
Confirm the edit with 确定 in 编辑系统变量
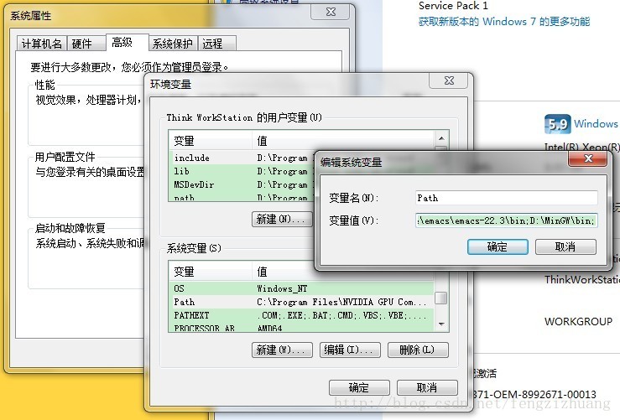(x=498, y=247)
